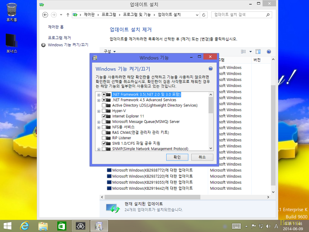Refresh the address bar
The height and width of the screenshot is (232, 309).
coord(204,15)
